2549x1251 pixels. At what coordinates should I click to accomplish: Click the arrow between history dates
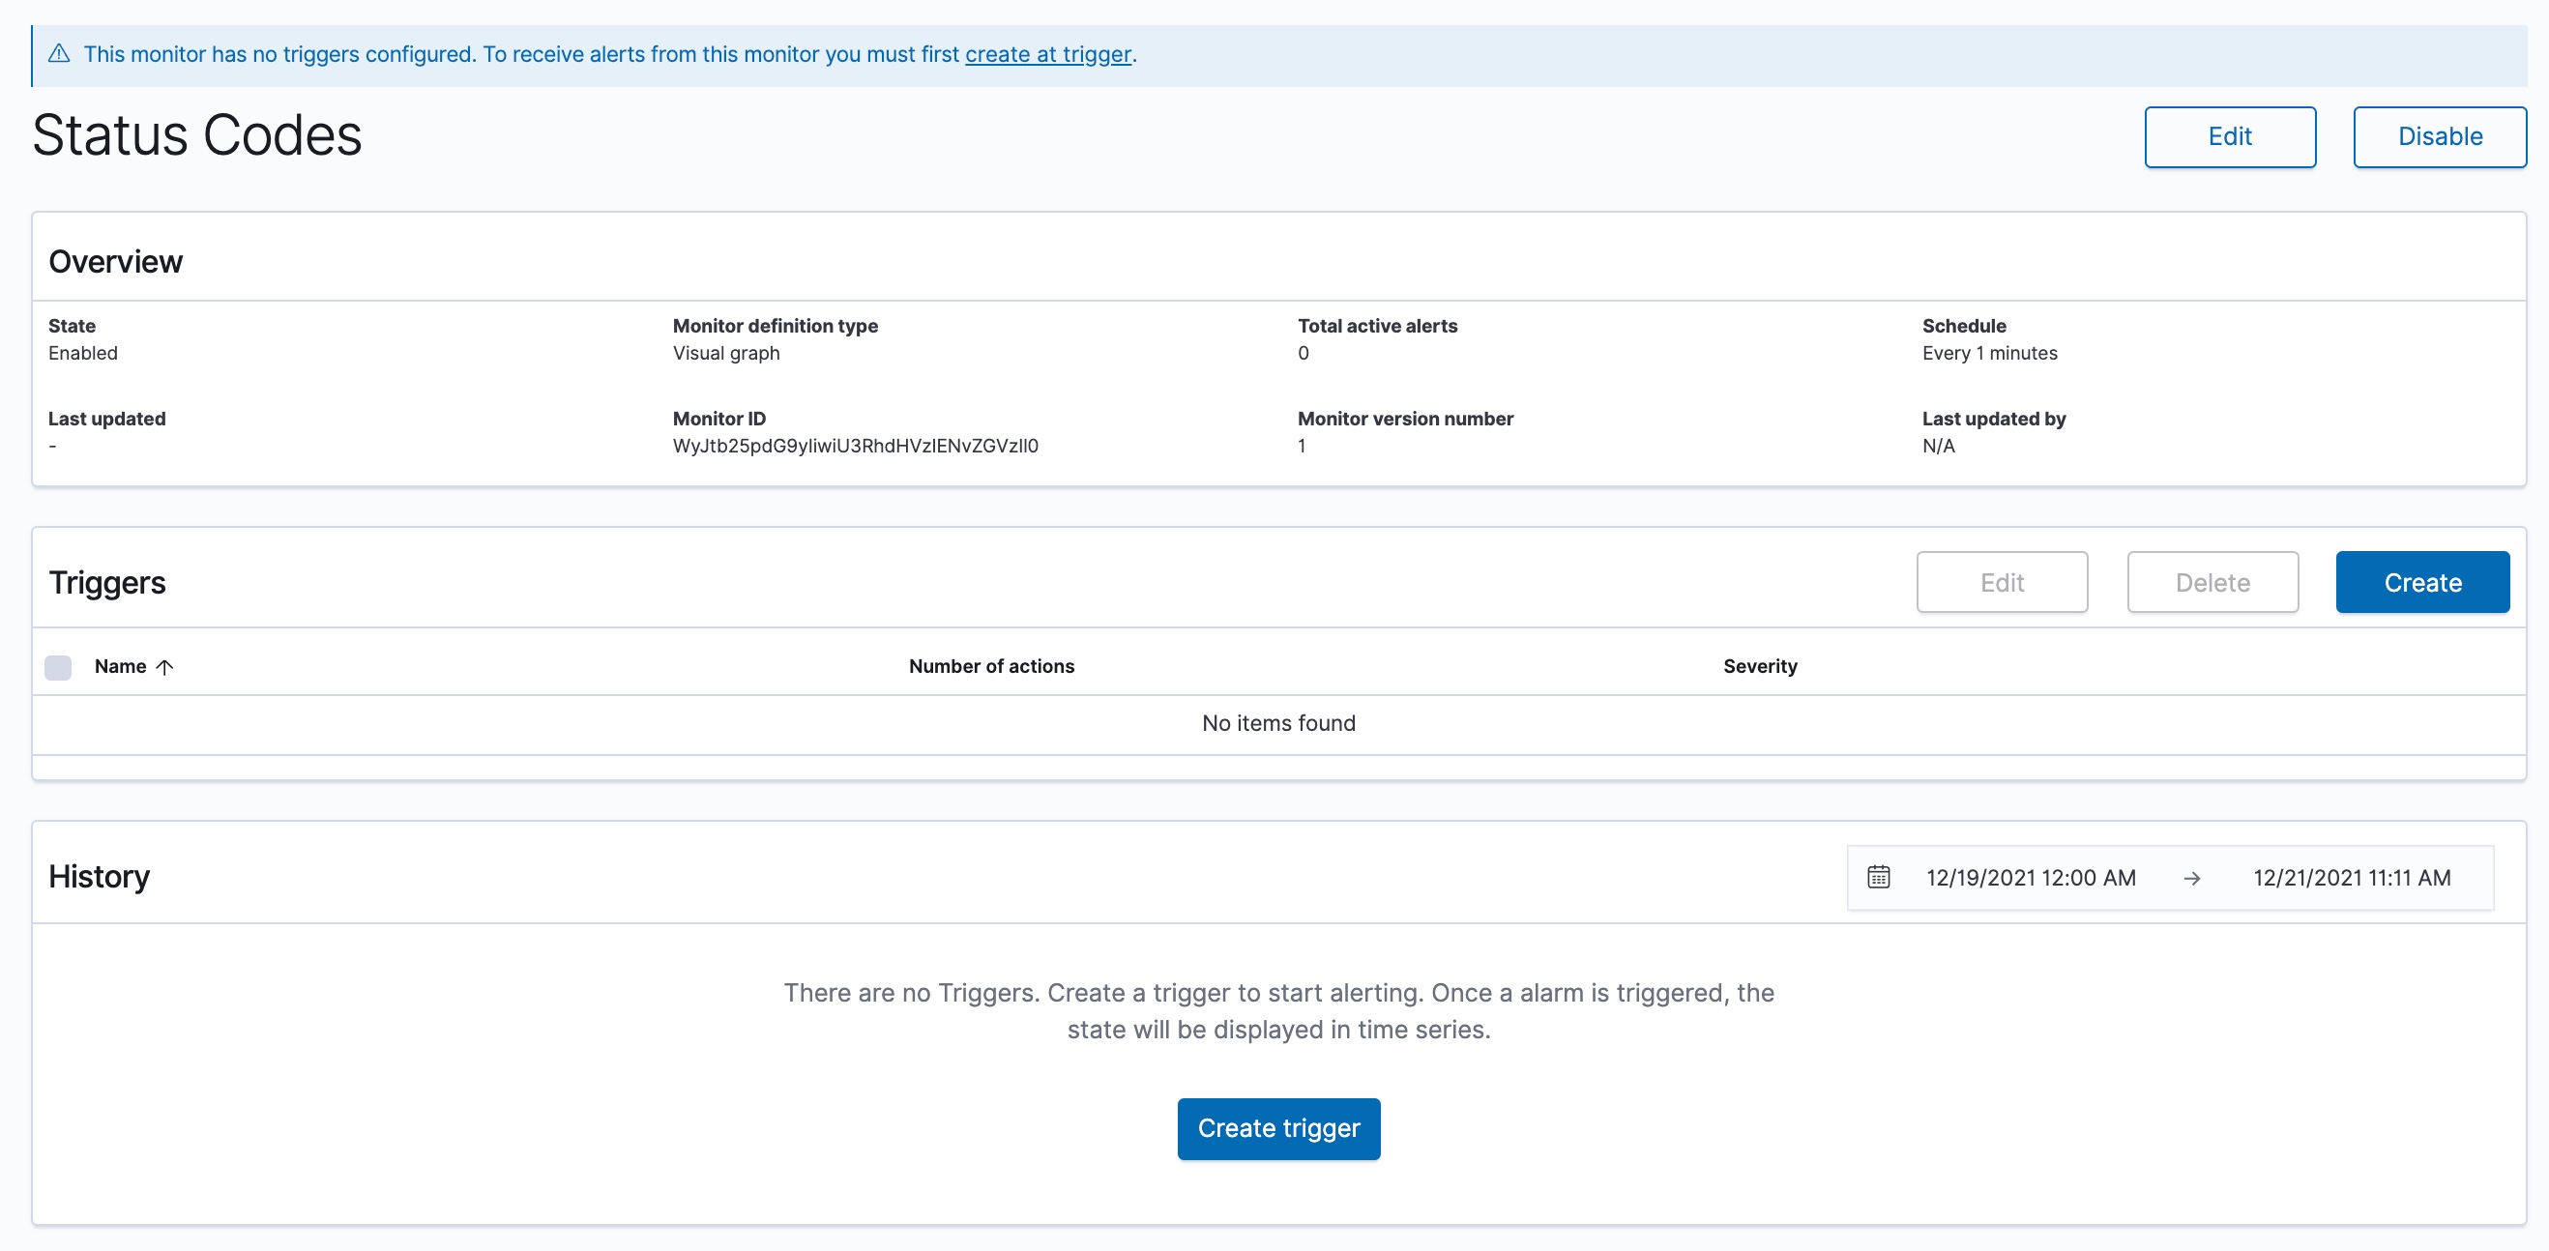point(2192,878)
